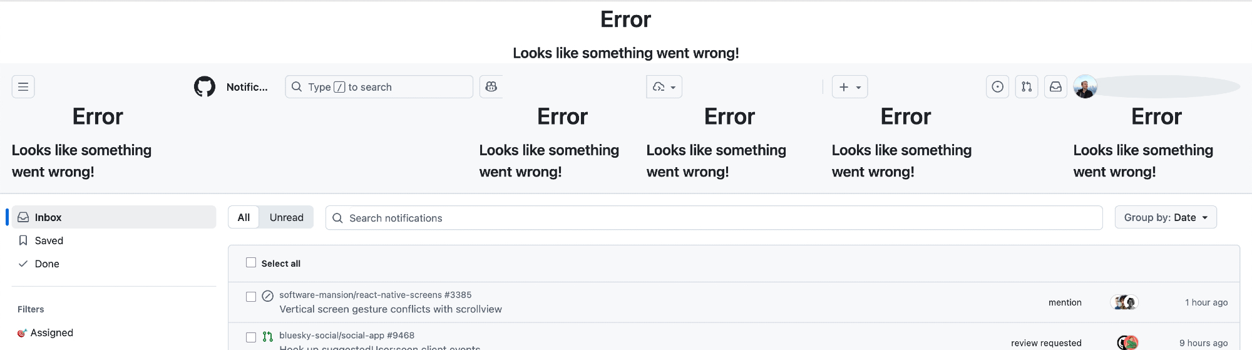Open the Saved notifications list
The width and height of the screenshot is (1252, 350).
[x=49, y=240]
